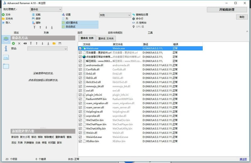Click the 清除 clear list icon
Image resolution: width=251 pixels, height=163 pixels.
33,23
